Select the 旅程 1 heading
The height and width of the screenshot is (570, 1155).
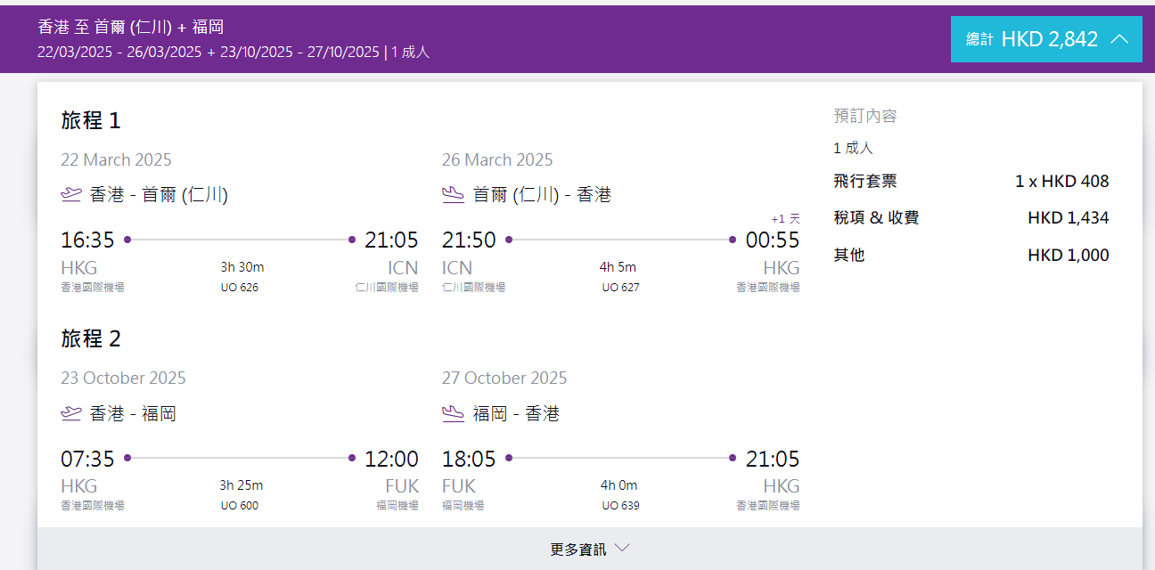pos(90,120)
